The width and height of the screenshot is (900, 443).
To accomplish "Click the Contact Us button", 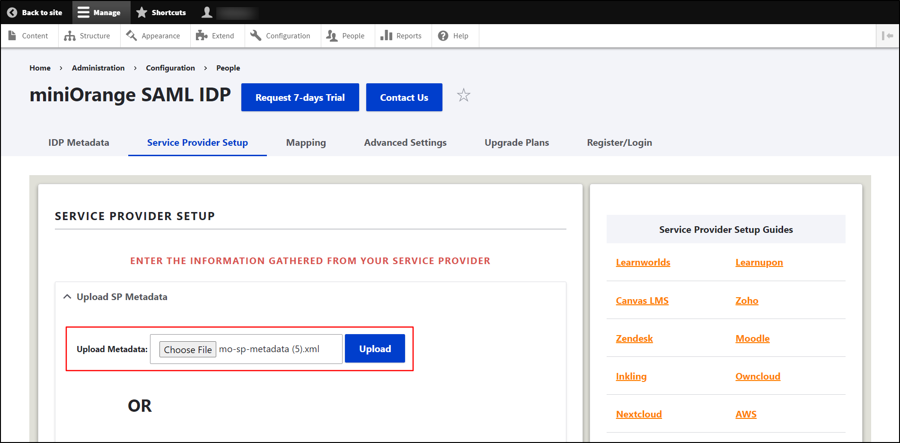I will [404, 97].
